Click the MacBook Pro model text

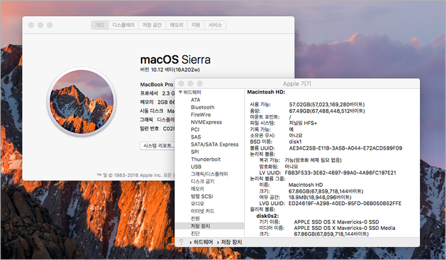coord(157,84)
